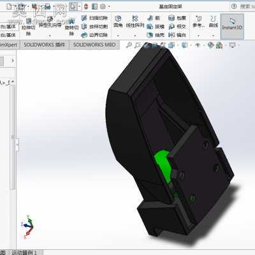
Task: Open the View Orientation cube icon
Action: tap(171, 45)
